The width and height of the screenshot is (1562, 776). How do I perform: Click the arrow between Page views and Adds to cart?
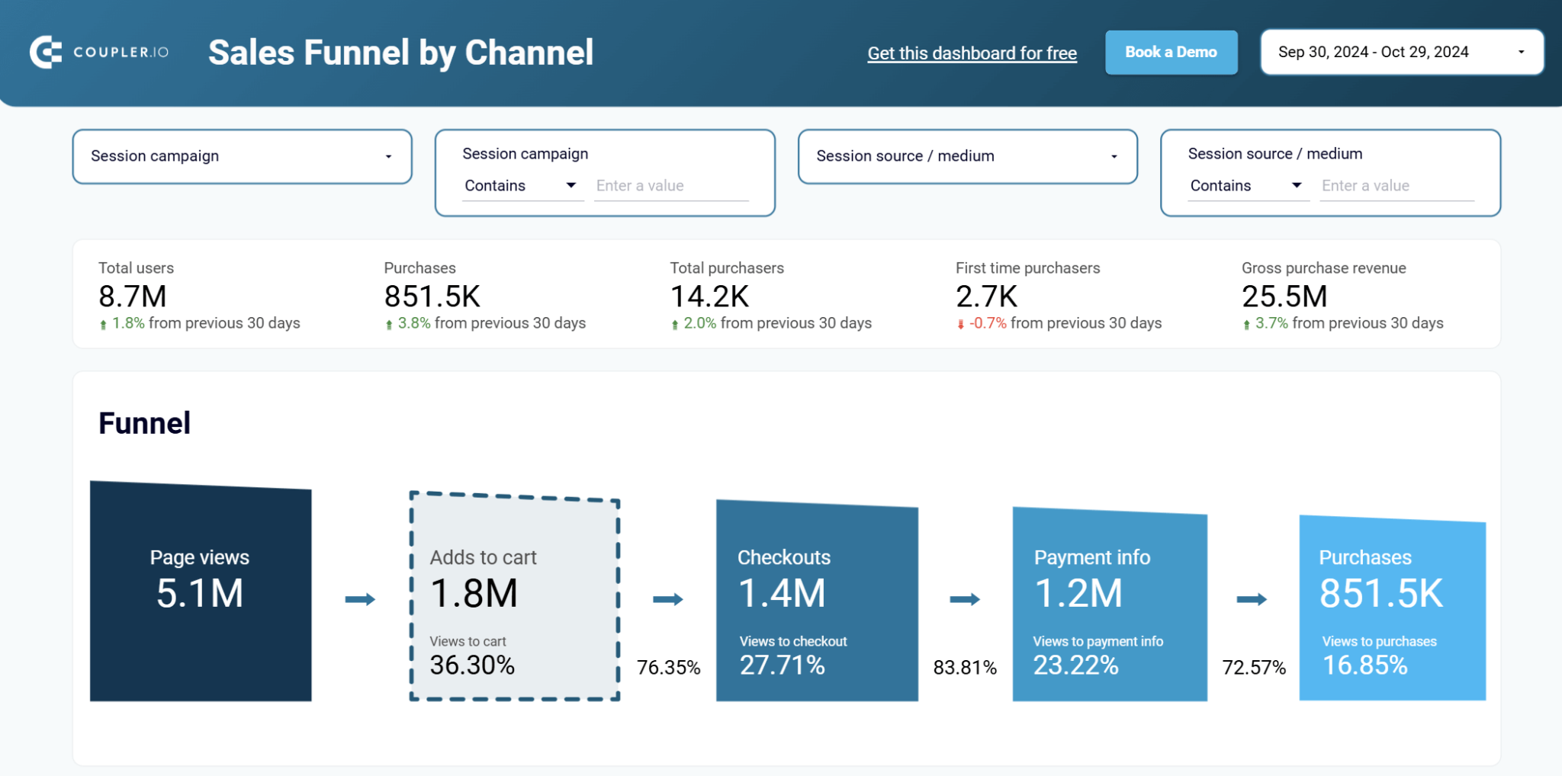(x=361, y=599)
